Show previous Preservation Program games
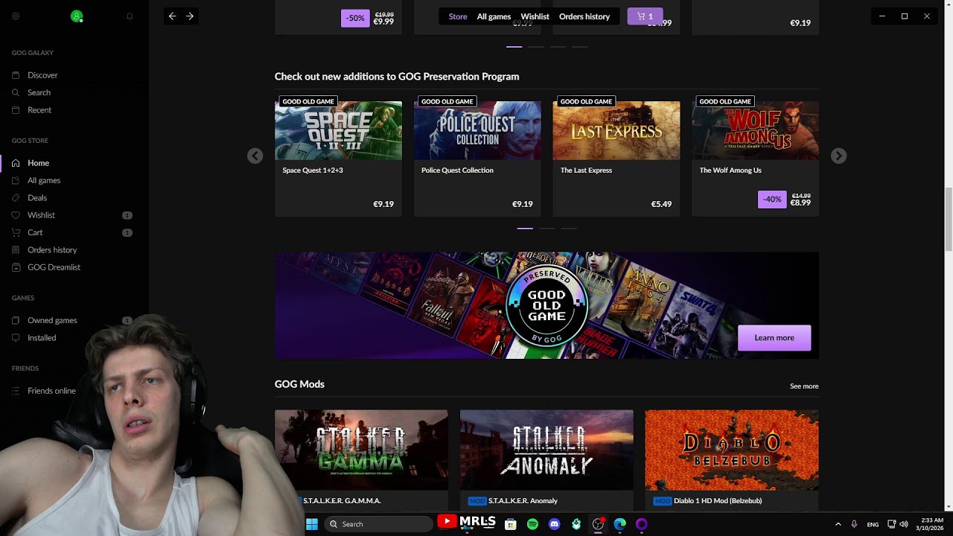The width and height of the screenshot is (953, 536). click(255, 156)
